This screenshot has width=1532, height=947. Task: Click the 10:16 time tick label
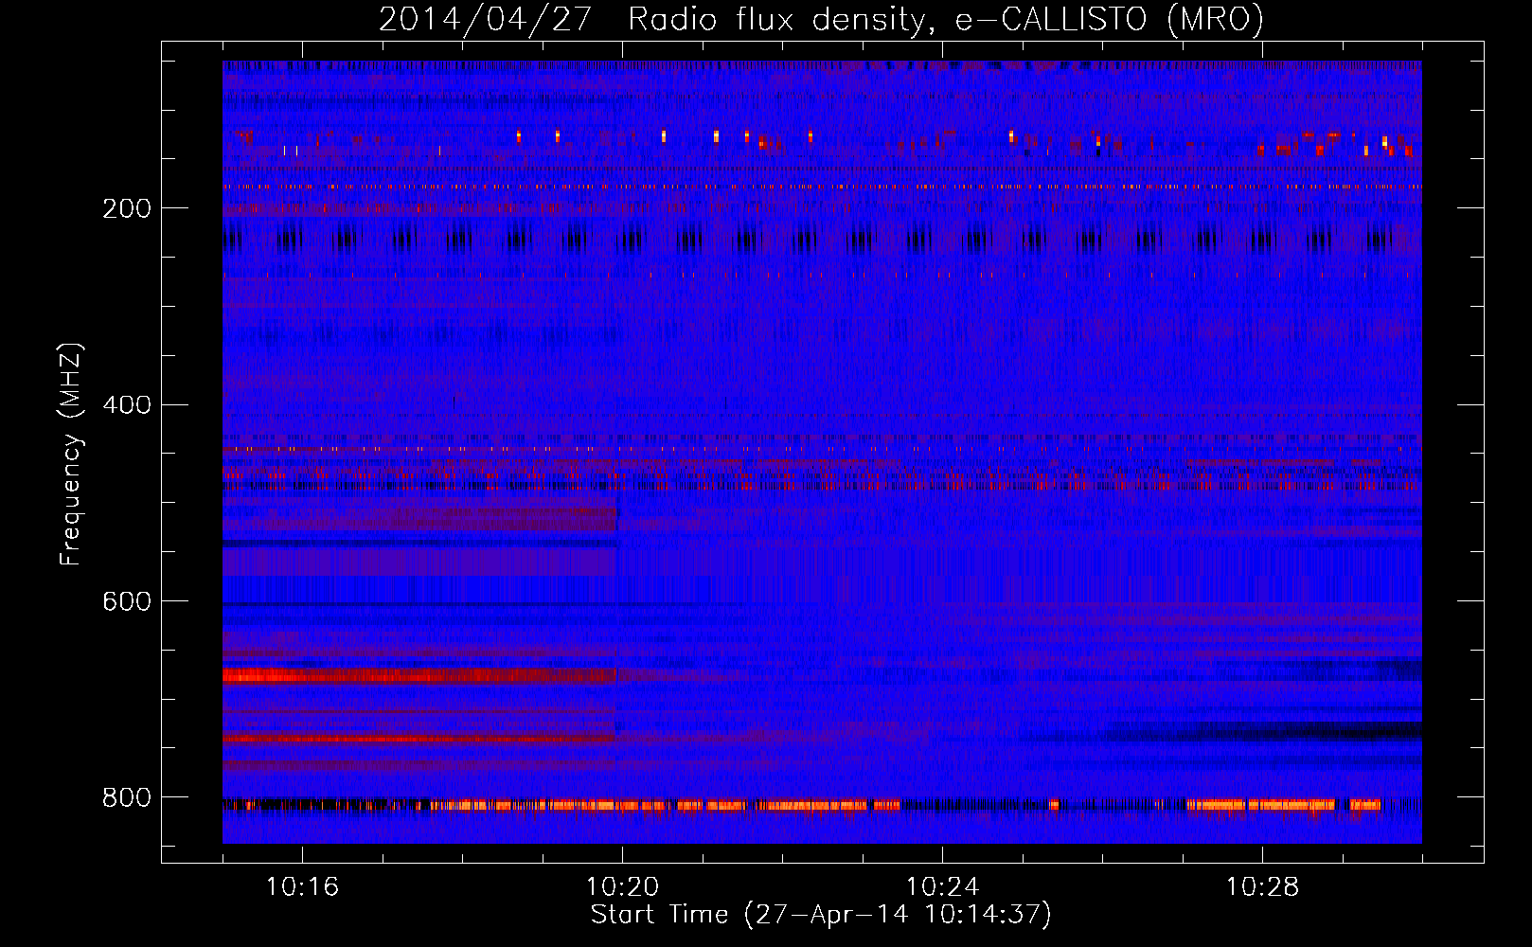(x=303, y=887)
